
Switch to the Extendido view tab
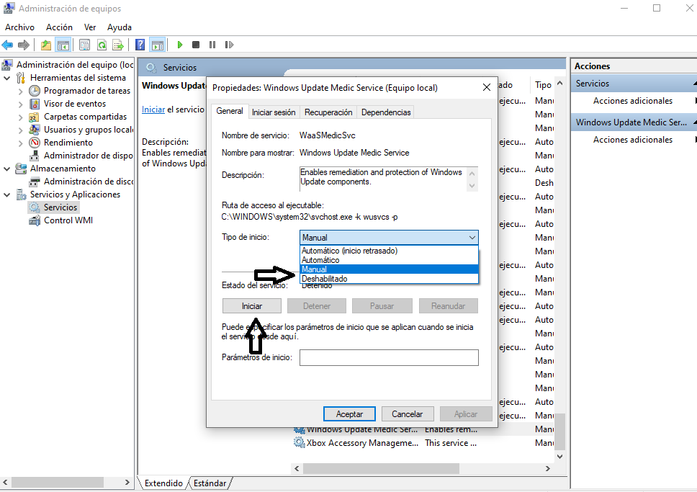pyautogui.click(x=163, y=483)
